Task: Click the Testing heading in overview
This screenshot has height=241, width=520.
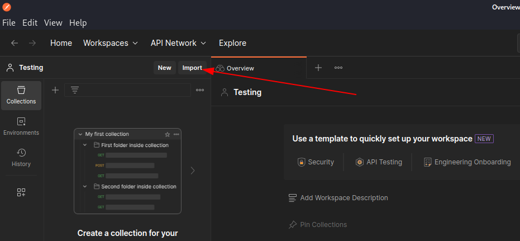Action: (248, 92)
